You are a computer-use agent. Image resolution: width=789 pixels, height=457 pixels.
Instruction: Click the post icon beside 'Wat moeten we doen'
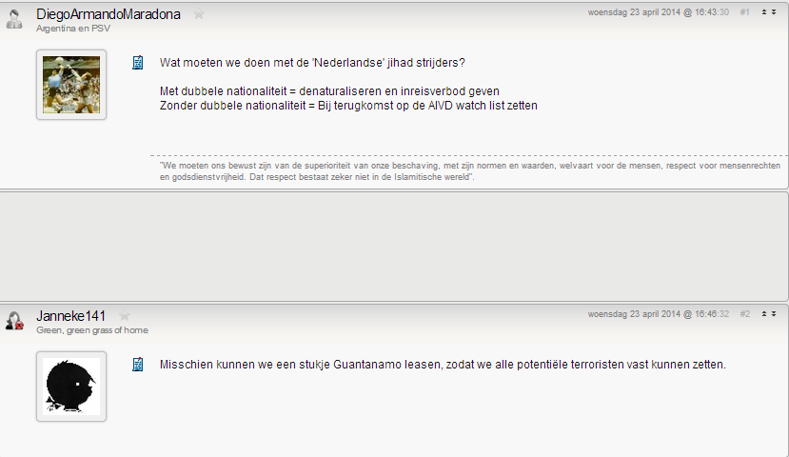(137, 63)
